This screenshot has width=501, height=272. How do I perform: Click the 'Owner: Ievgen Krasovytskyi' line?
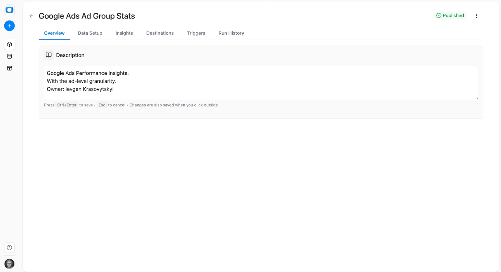pyautogui.click(x=80, y=89)
